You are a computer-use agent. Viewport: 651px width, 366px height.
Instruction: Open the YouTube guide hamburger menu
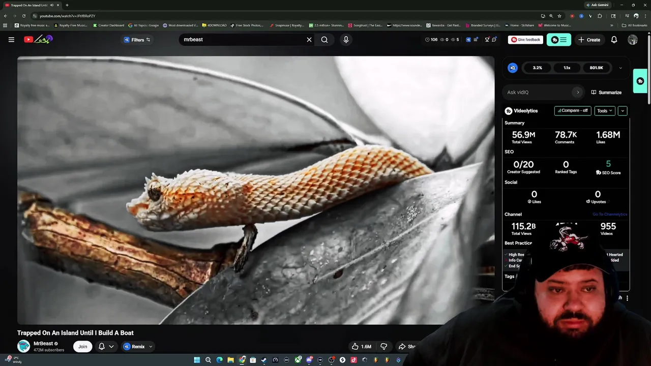11,40
